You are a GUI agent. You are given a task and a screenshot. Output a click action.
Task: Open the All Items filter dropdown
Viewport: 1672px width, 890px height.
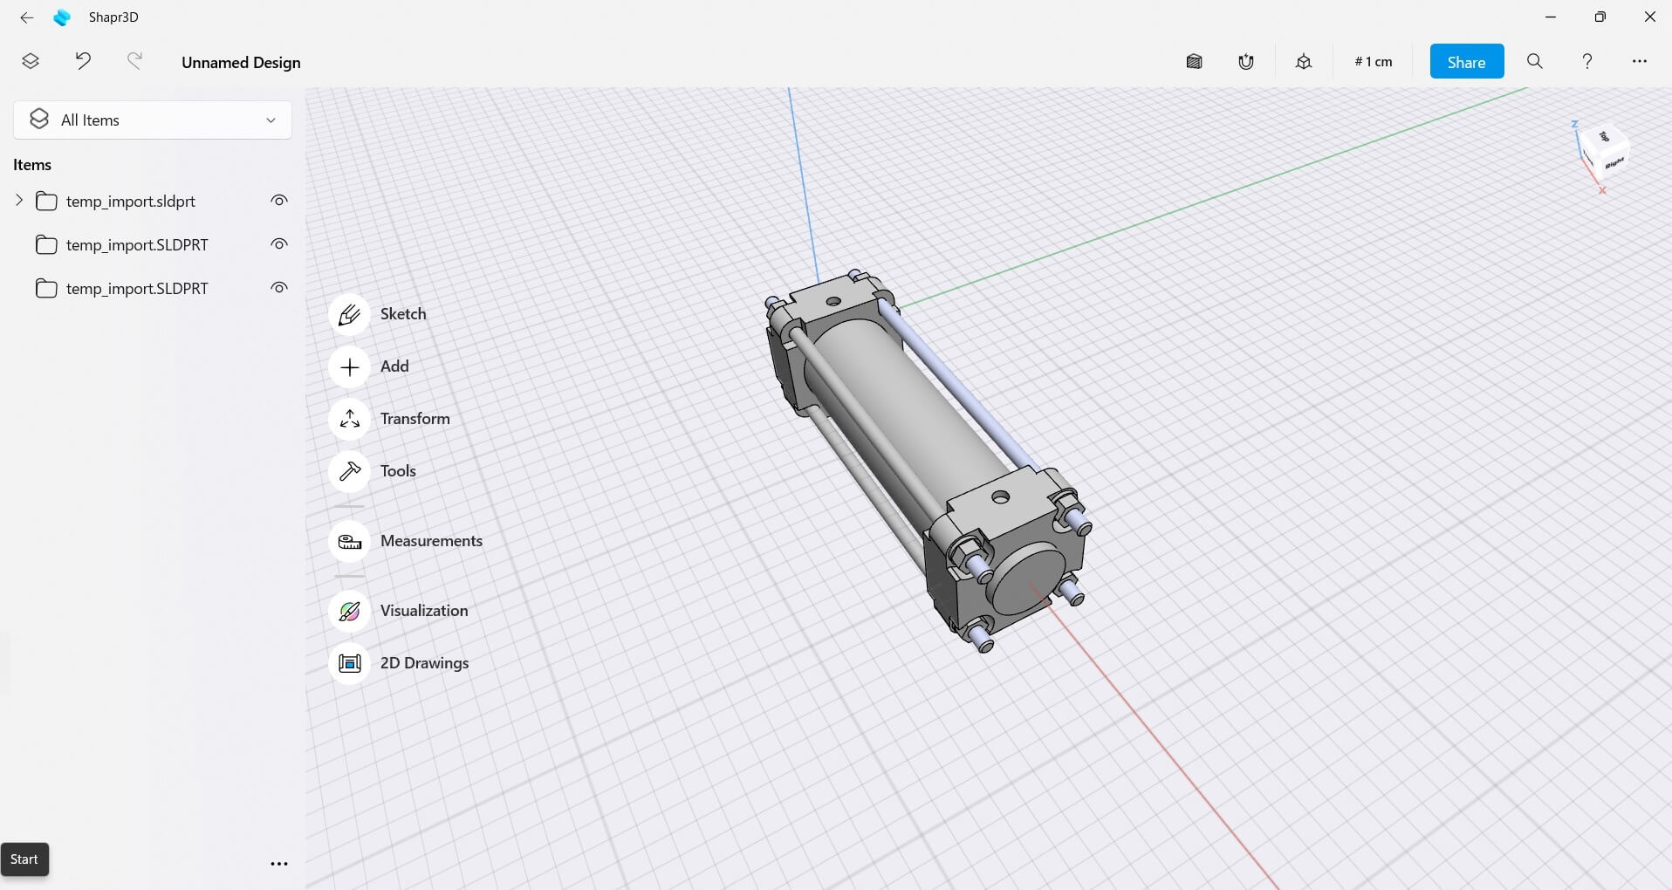pos(153,120)
